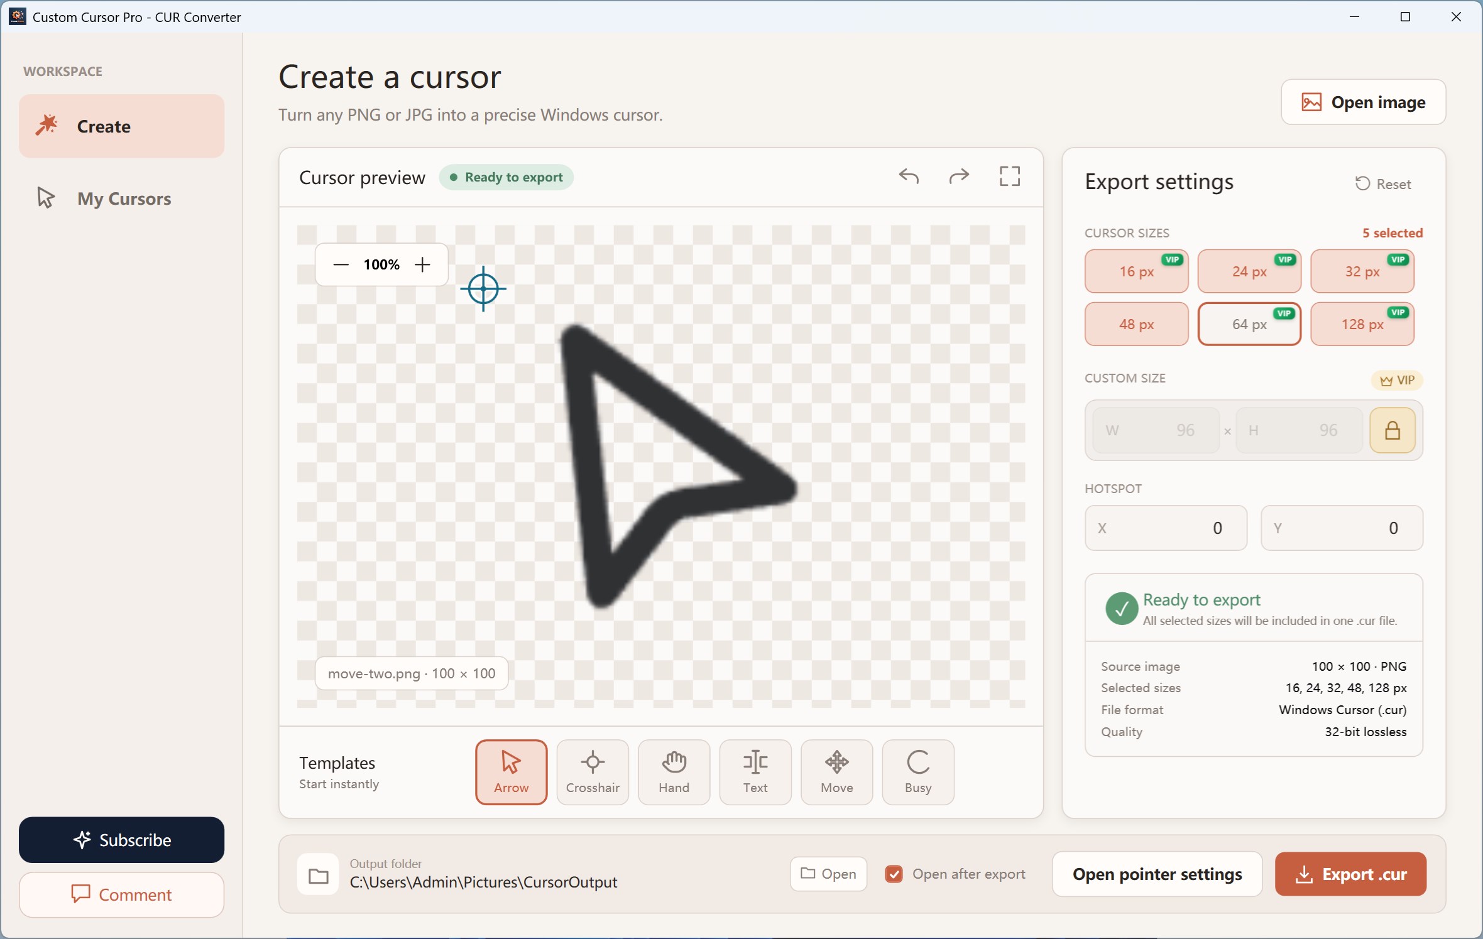Click the 100% zoom level value
The image size is (1483, 939).
tap(381, 264)
